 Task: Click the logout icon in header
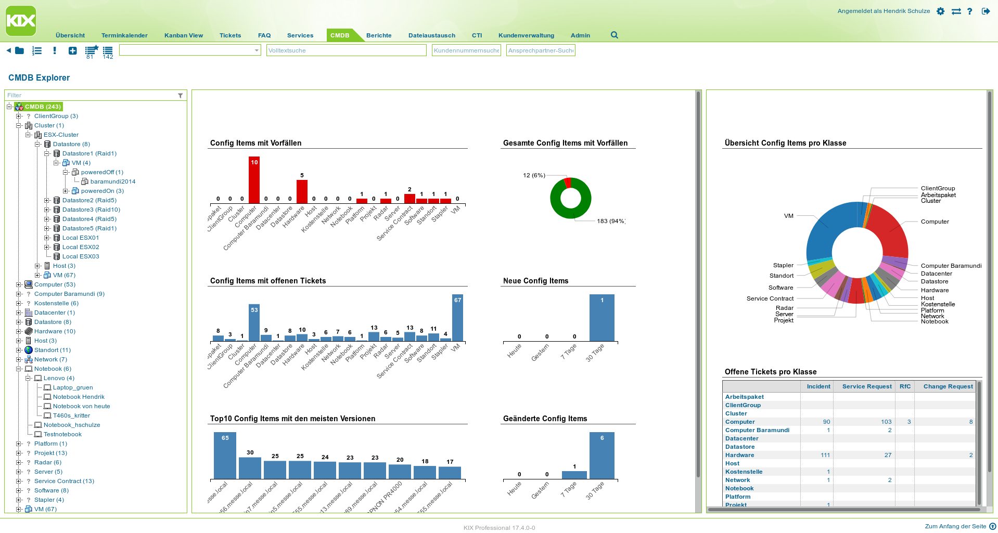pos(986,11)
